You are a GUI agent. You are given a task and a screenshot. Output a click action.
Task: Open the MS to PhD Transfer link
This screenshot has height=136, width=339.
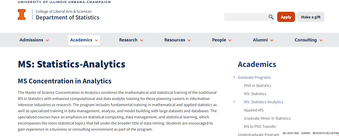point(260,127)
